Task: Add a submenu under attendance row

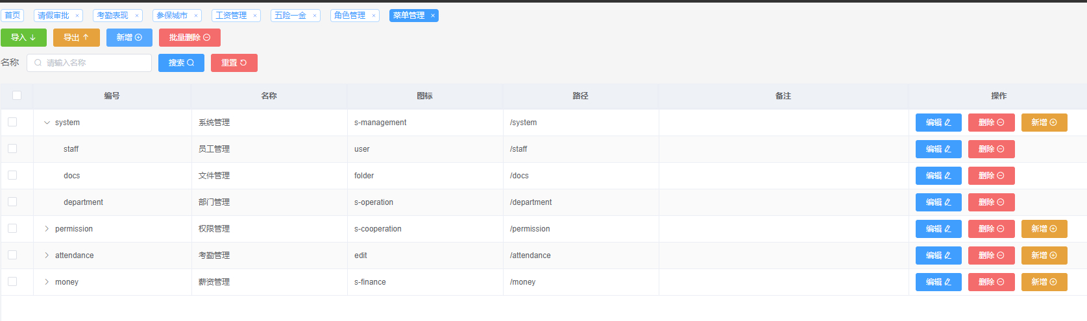Action: tap(1044, 256)
